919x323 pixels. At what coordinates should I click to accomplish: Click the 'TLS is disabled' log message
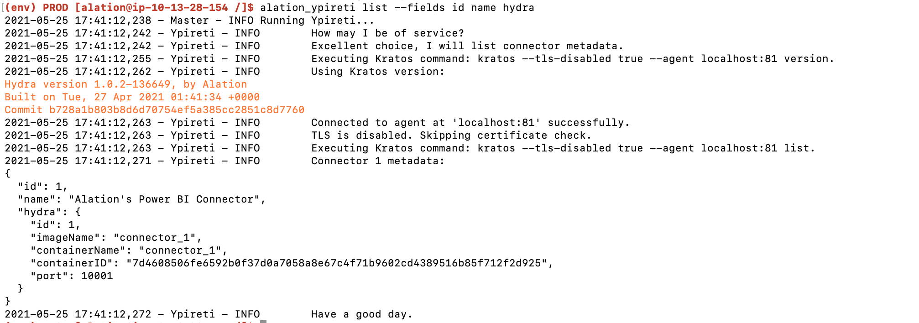click(451, 135)
